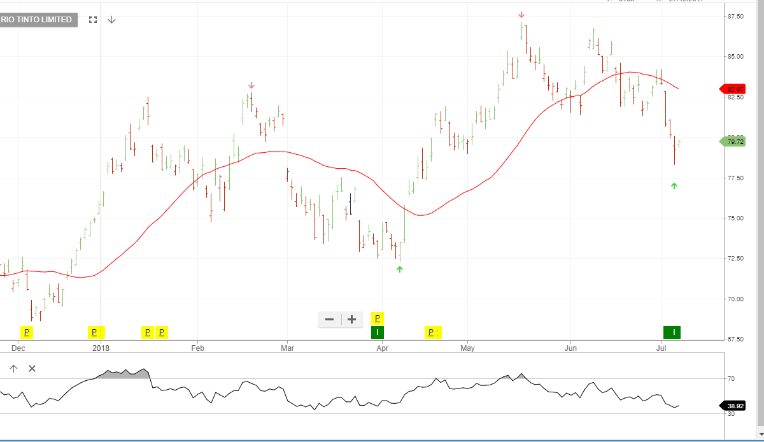This screenshot has width=764, height=442.
Task: Click the May date axis label
Action: (468, 348)
